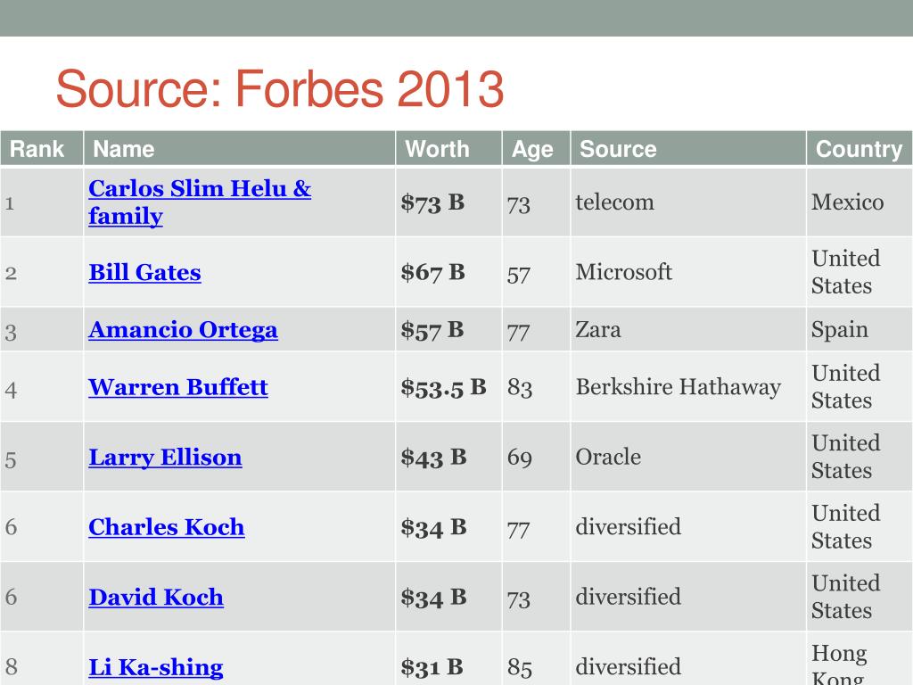Follow the Amancio Ortega hyperlink
The image size is (913, 685).
point(184,330)
